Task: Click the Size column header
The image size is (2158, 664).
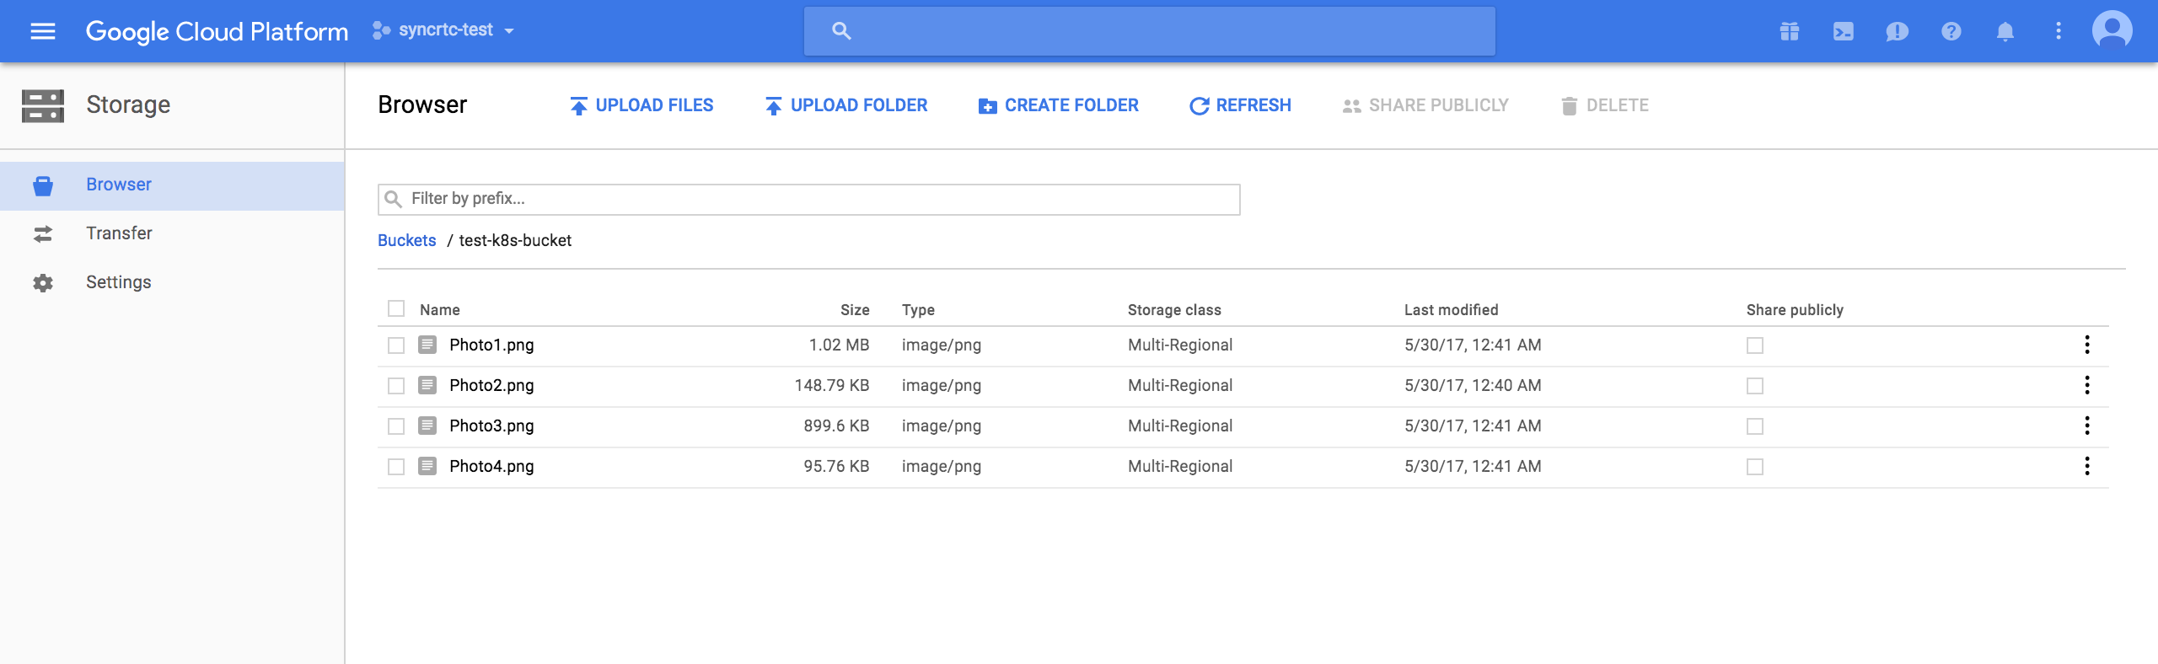Action: tap(855, 310)
